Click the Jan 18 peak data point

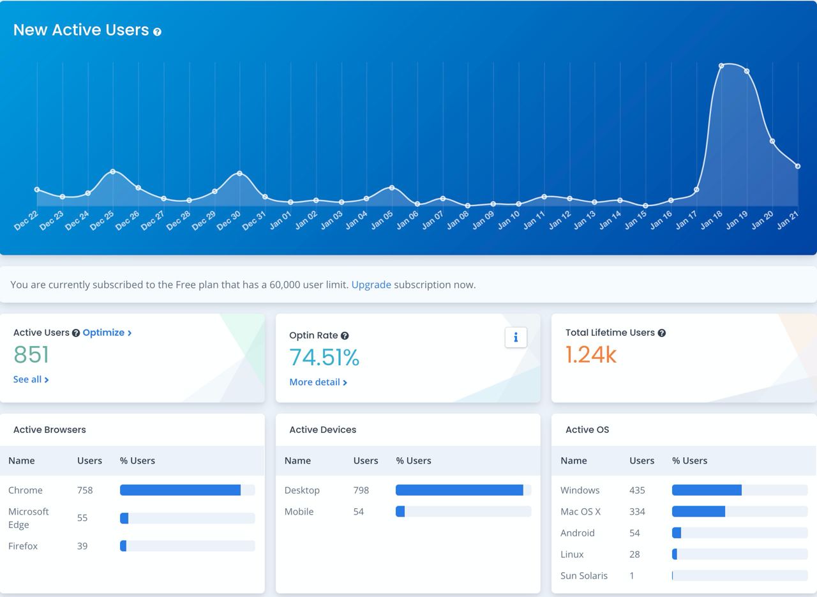click(x=721, y=65)
